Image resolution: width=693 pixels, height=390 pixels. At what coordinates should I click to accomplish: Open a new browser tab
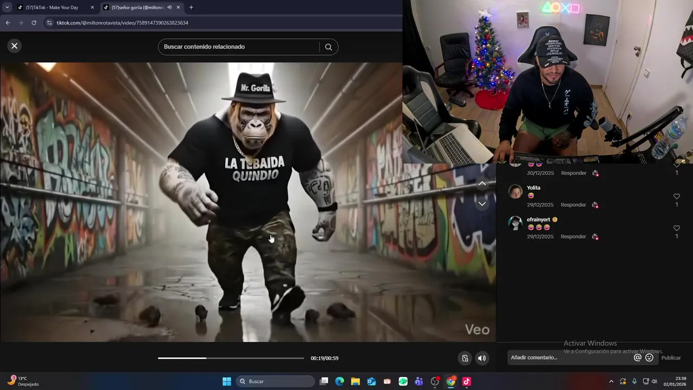[191, 8]
